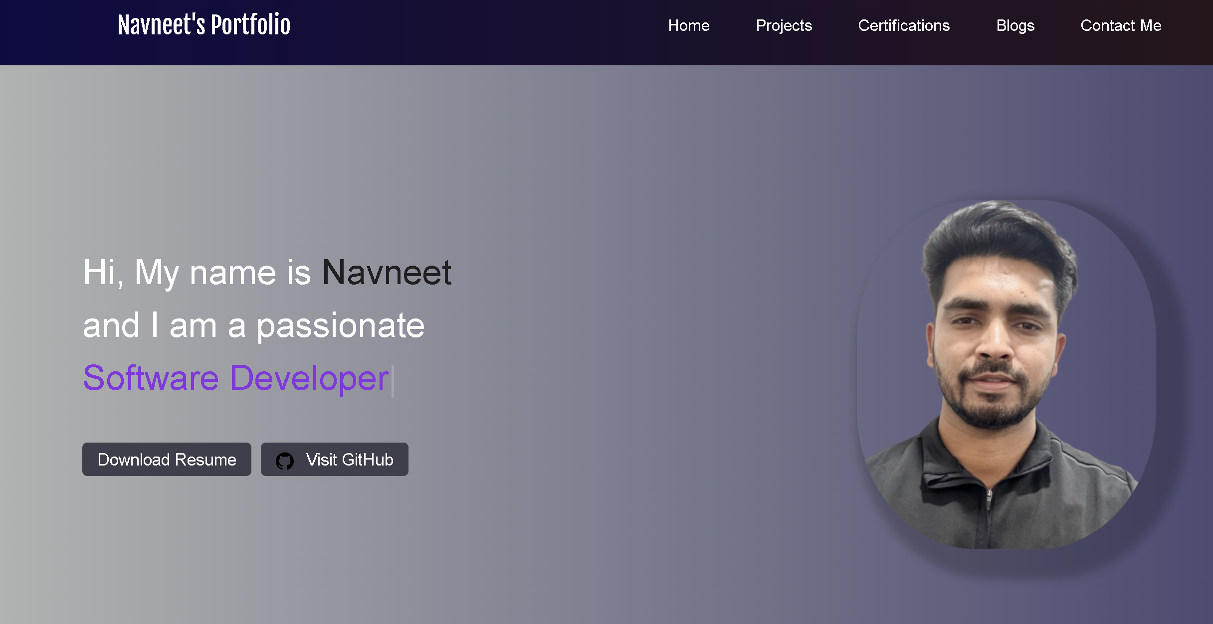Navigate to the Projects section
Screen dimensions: 1213x624
click(x=784, y=25)
